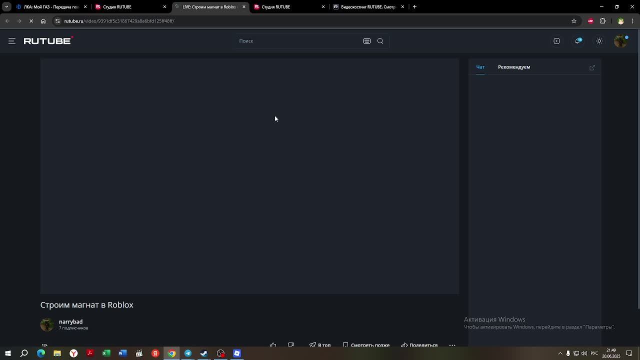The width and height of the screenshot is (640, 360).
Task: Open Windows taskbar search
Action: click(24, 353)
